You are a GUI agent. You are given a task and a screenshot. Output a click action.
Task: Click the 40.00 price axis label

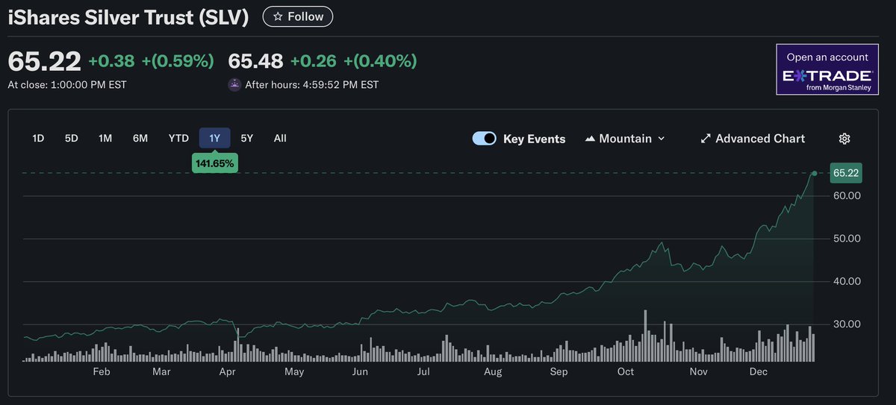coord(847,281)
